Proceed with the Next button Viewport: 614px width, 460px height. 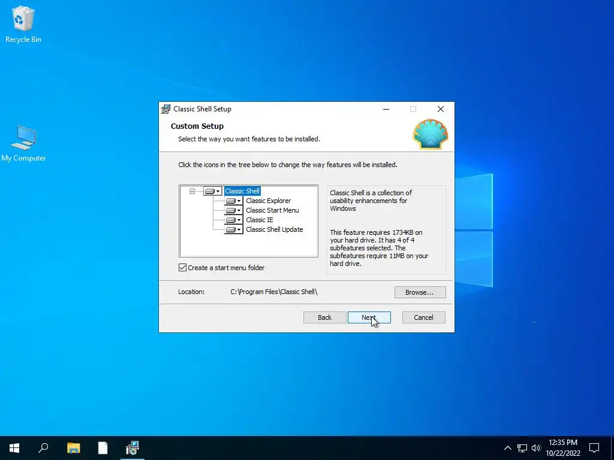click(x=369, y=317)
